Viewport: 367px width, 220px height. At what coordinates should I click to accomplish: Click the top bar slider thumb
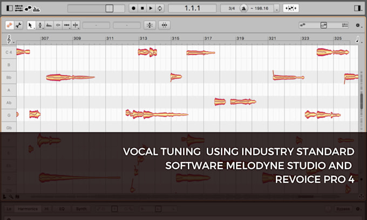point(110,9)
